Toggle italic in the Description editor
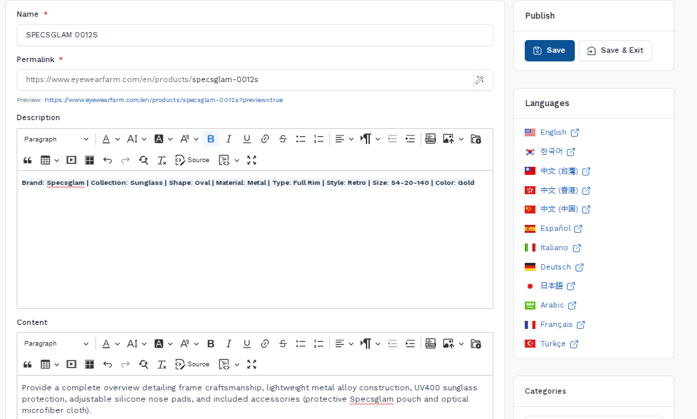This screenshot has height=419, width=697. point(228,139)
